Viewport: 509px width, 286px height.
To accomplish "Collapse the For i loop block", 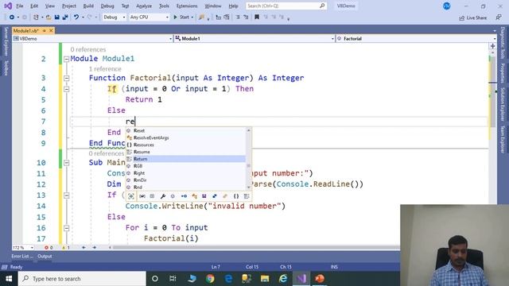I will click(x=67, y=228).
